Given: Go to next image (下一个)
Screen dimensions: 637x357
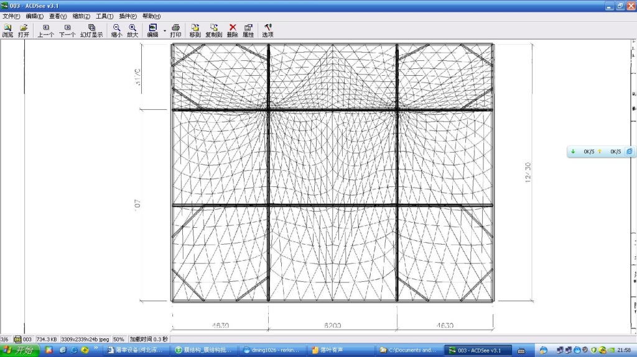Looking at the screenshot, I should click(x=67, y=30).
